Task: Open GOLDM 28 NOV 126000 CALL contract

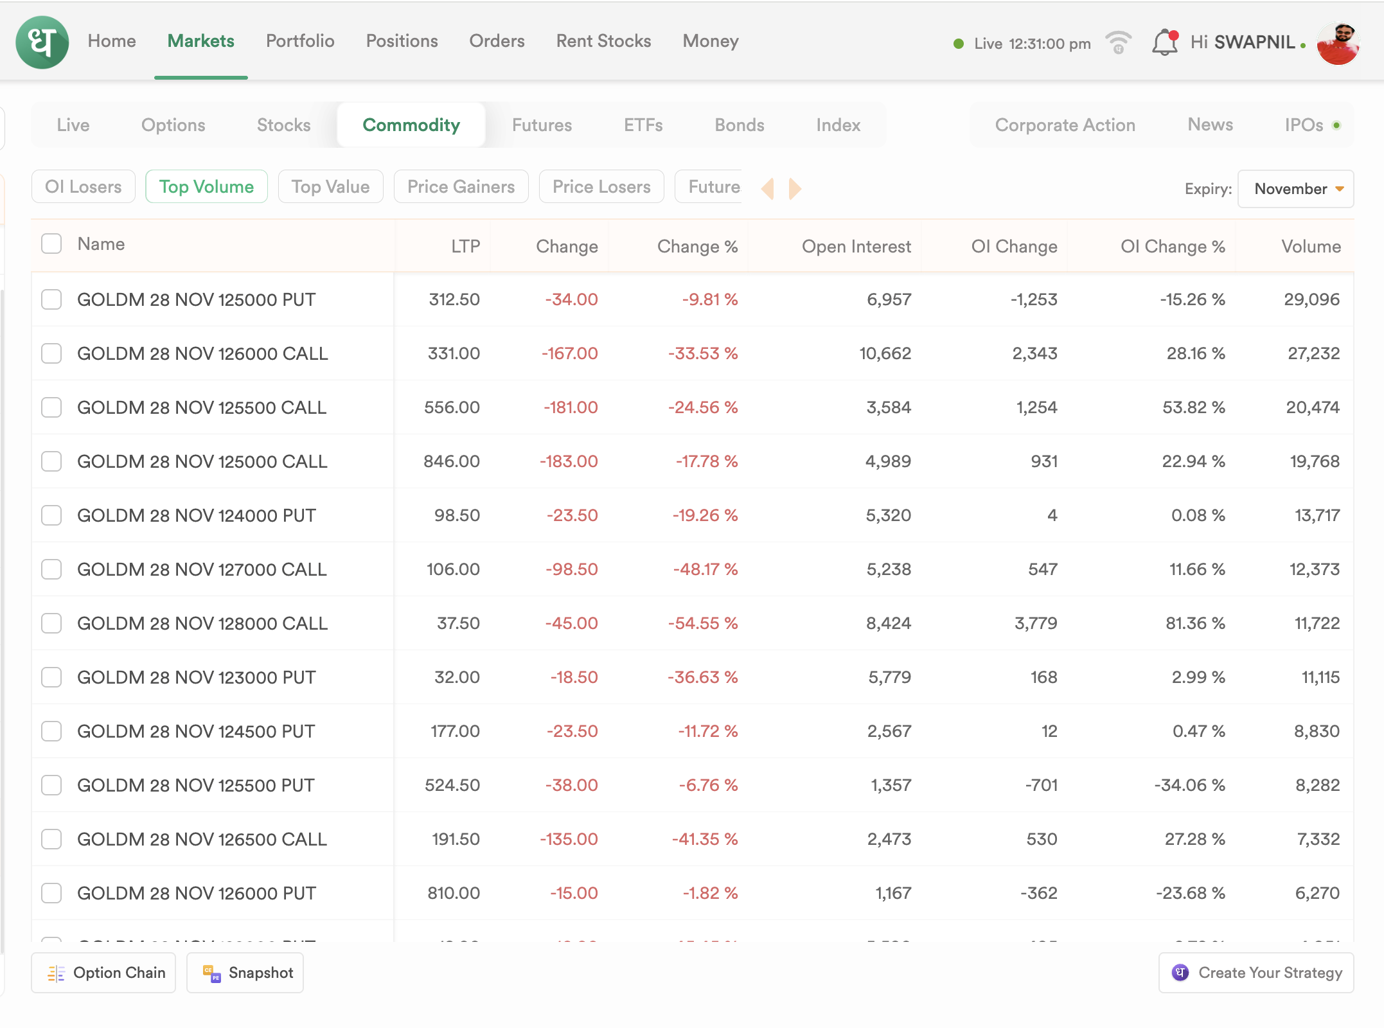Action: point(202,353)
